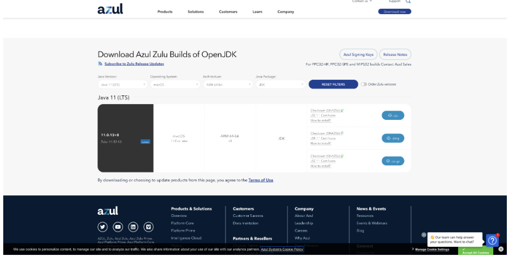Screen dimensions: 509x256
Task: Accept All Cookies
Action: click(x=475, y=251)
